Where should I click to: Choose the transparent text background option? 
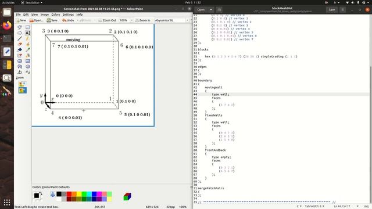(23, 91)
